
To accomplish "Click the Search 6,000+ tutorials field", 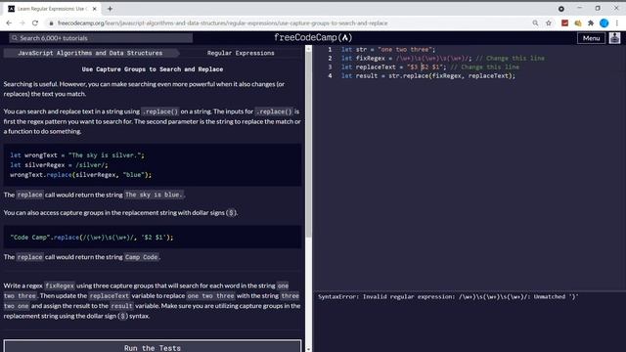I will coord(101,38).
